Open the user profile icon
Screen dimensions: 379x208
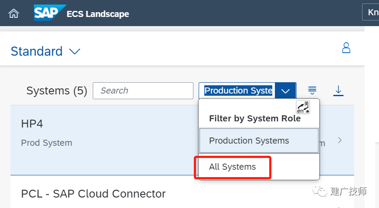click(346, 48)
